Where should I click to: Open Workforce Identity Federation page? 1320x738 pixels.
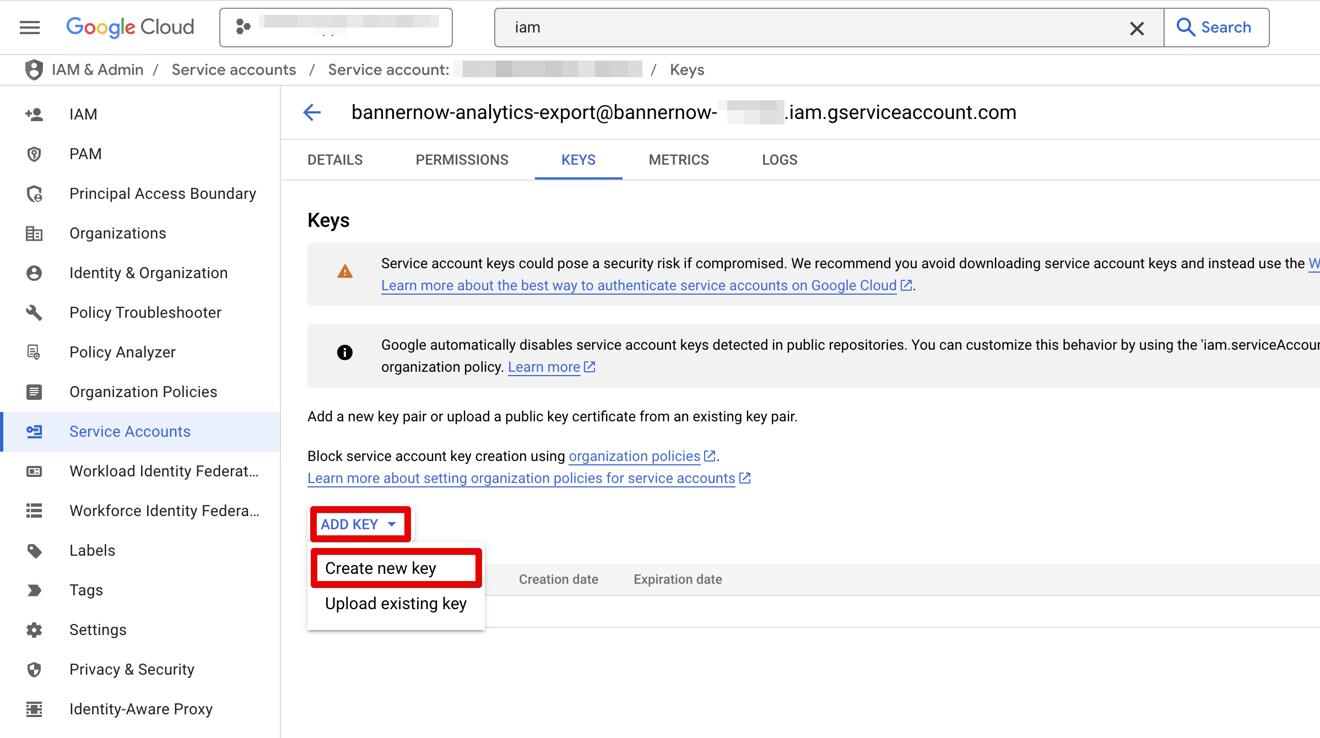click(164, 511)
